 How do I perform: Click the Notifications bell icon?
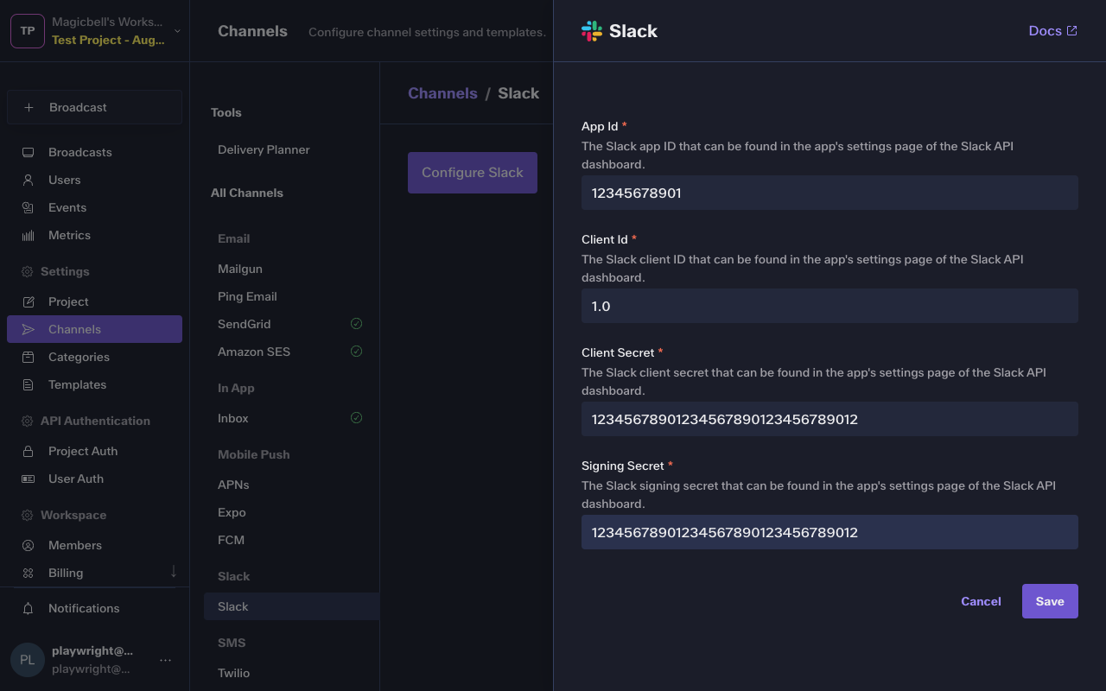point(28,608)
